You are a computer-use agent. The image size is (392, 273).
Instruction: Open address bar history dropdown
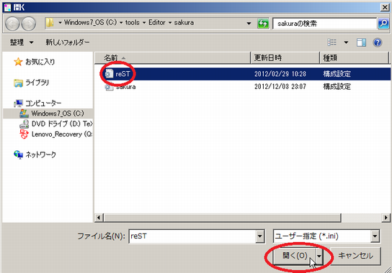249,24
